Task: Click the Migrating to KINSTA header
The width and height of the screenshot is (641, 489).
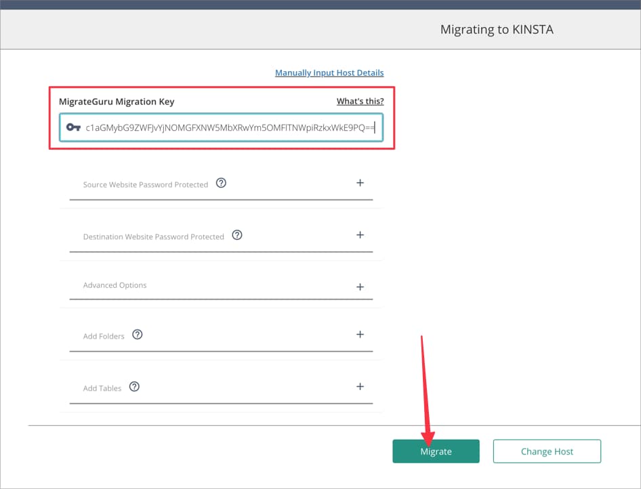Action: pos(497,29)
